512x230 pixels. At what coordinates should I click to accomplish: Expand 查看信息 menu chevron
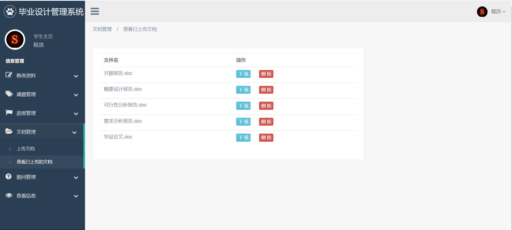(76, 196)
